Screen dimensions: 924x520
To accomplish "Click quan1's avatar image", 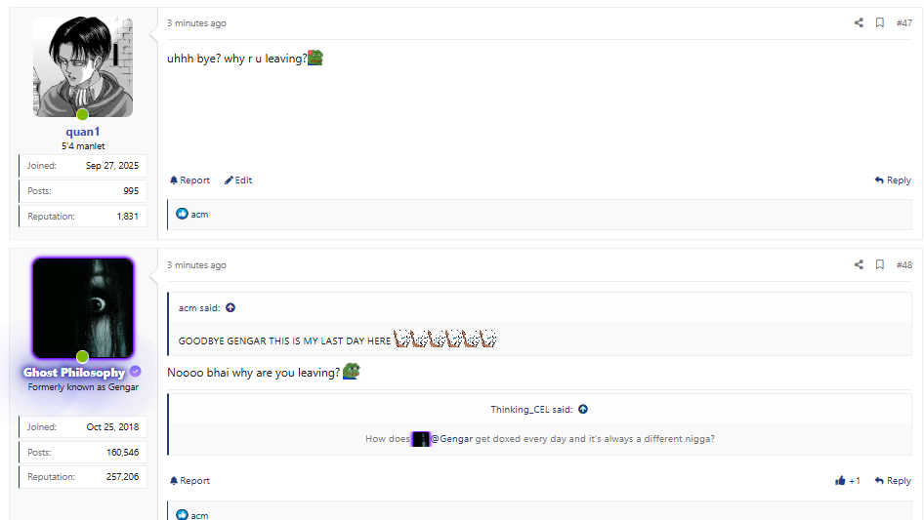I will (83, 66).
